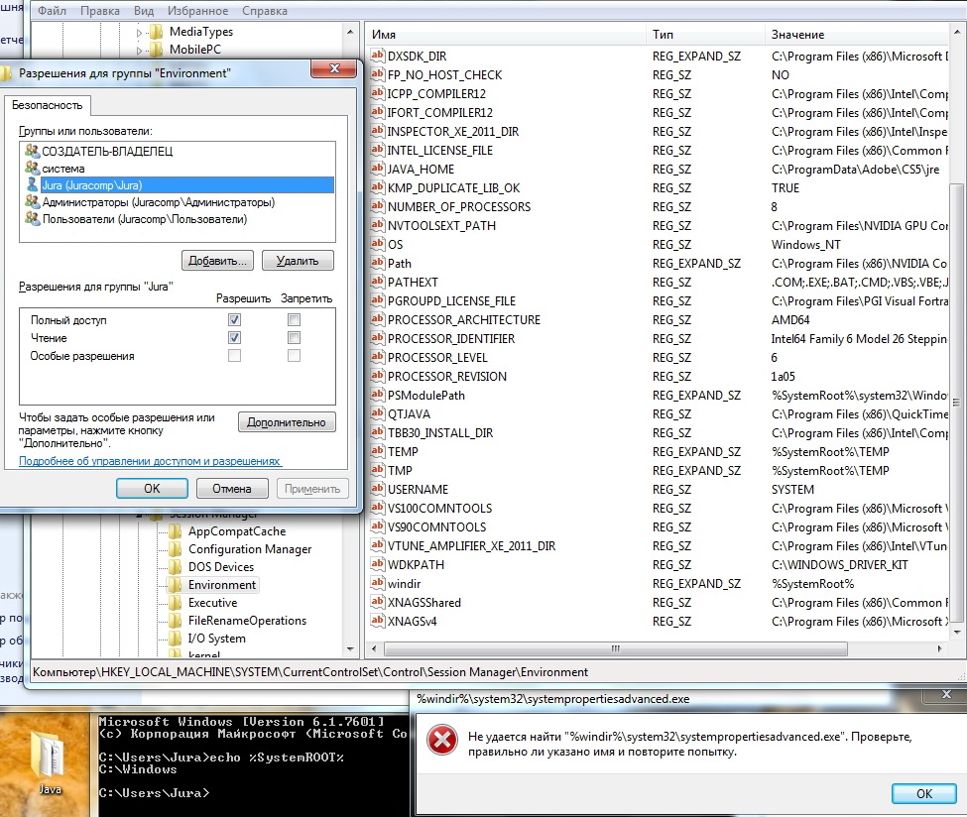Toggle Allow checkbox for Read permission

click(234, 338)
